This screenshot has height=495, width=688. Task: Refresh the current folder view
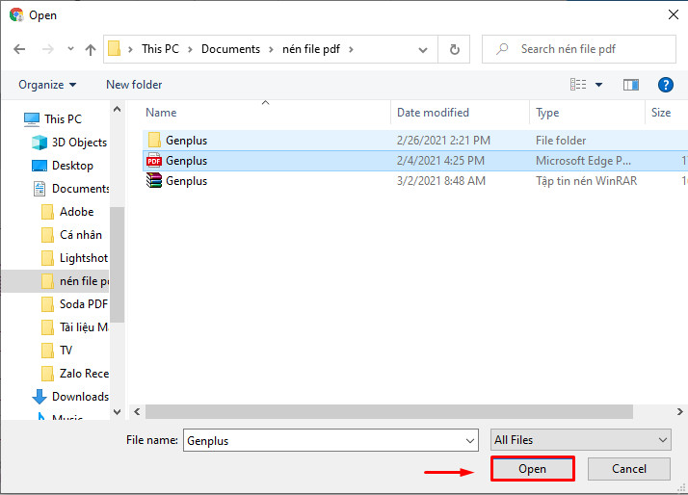[x=455, y=49]
